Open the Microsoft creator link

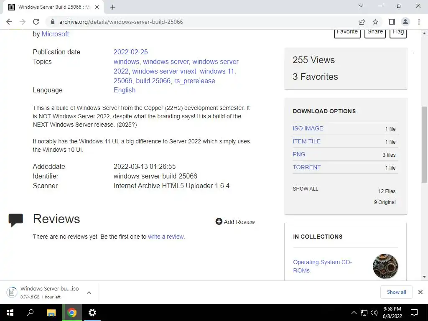[x=55, y=34]
